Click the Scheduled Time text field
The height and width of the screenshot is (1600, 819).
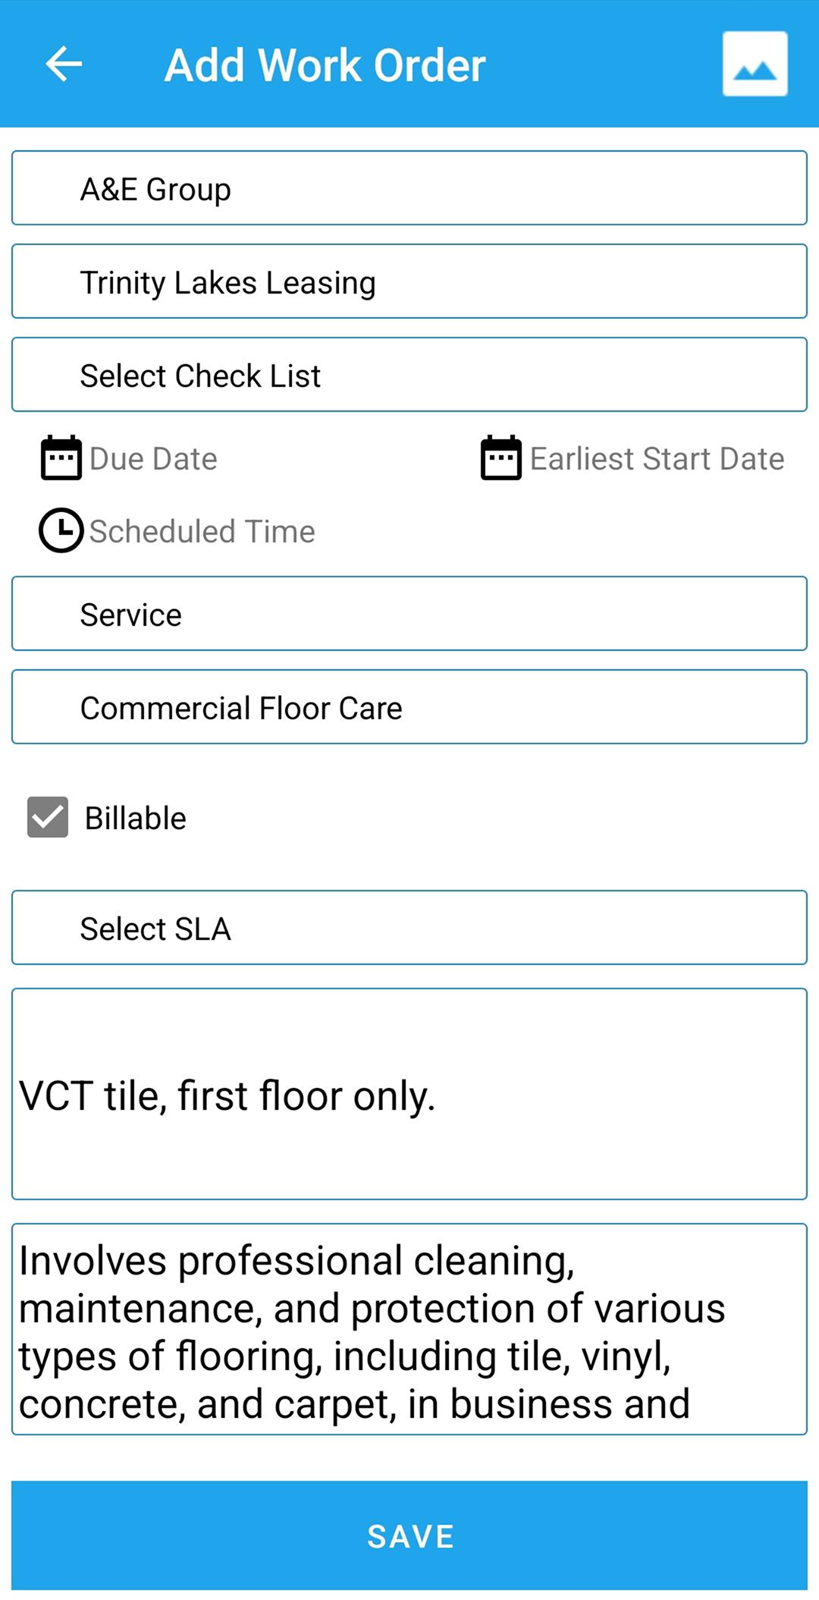click(x=202, y=531)
